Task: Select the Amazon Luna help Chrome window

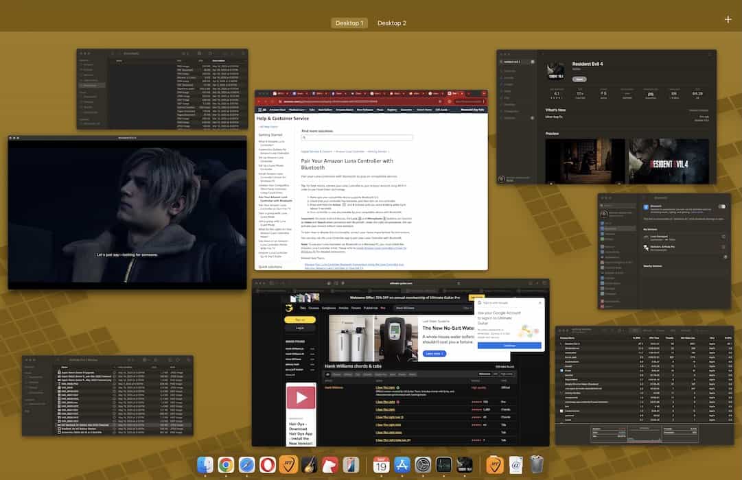Action: [x=371, y=180]
